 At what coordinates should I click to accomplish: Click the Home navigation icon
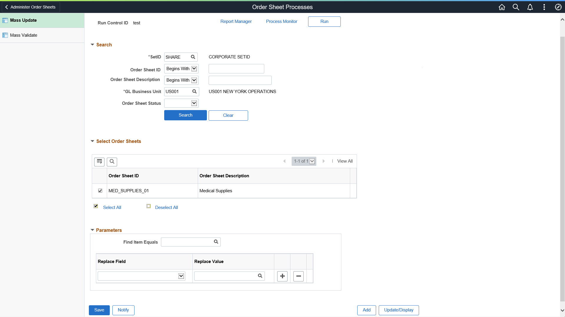(x=502, y=7)
